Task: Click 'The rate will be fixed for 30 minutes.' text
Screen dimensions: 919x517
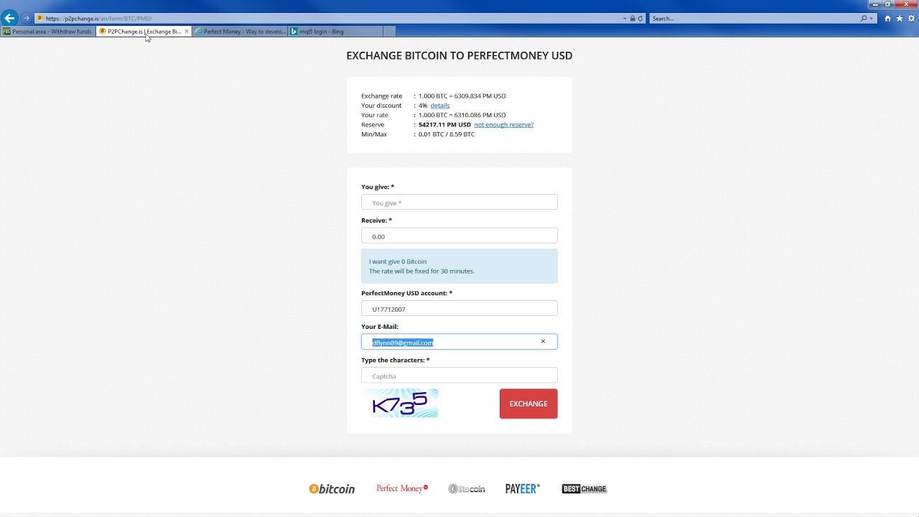Action: coord(421,271)
